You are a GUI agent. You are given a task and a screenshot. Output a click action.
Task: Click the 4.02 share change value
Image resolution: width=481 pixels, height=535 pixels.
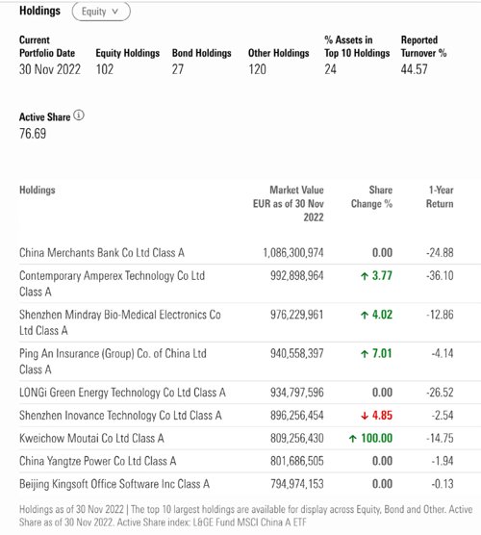click(x=376, y=315)
